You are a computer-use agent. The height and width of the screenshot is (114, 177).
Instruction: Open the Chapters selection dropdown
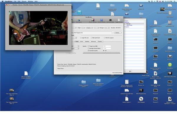point(89,28)
